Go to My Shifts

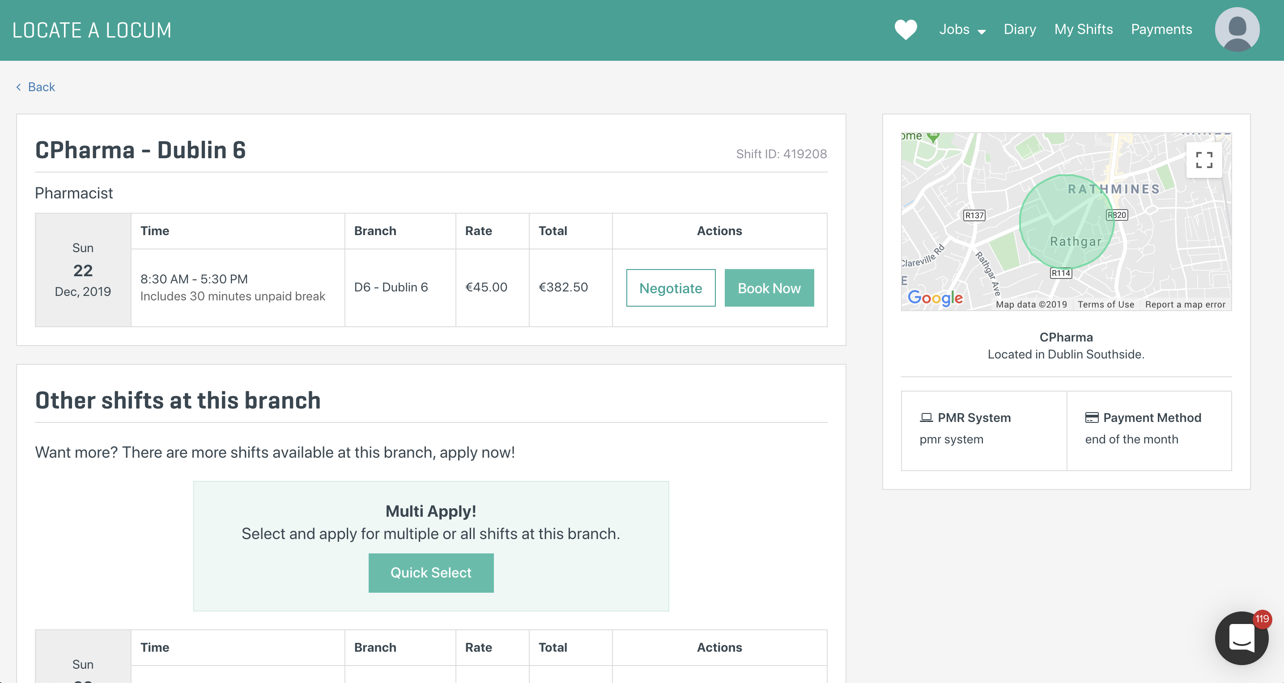coord(1083,30)
